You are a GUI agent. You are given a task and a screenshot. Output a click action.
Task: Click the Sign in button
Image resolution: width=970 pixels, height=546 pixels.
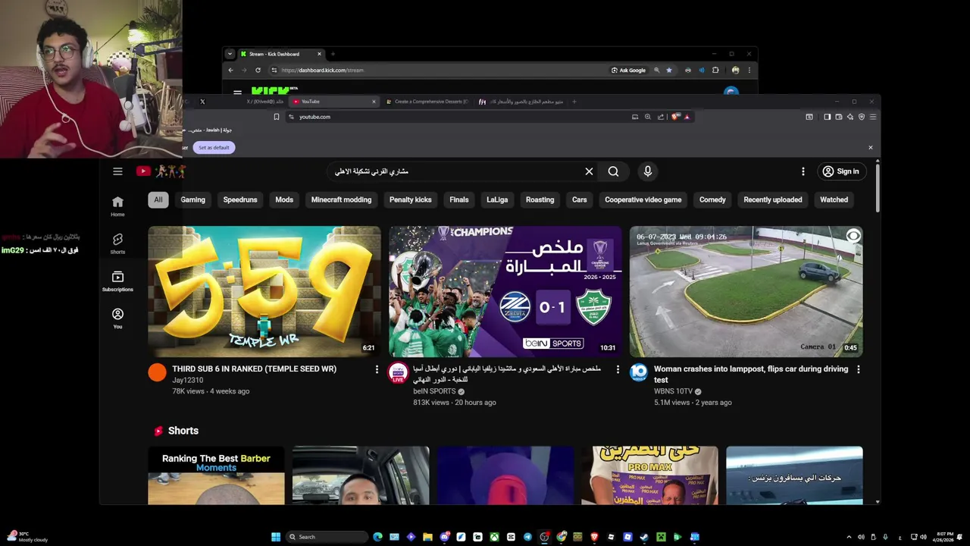[x=841, y=171]
